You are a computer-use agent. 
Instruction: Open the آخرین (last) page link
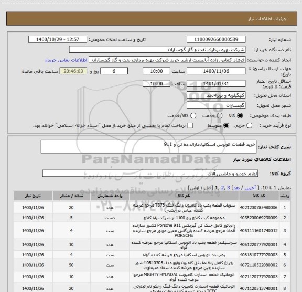250,187
